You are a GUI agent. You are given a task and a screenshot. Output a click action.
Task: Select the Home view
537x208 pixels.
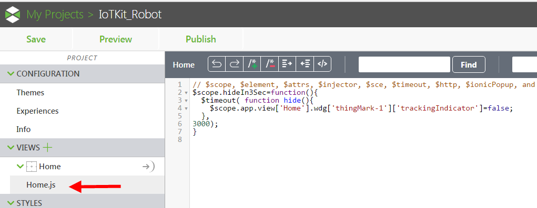[x=49, y=167]
